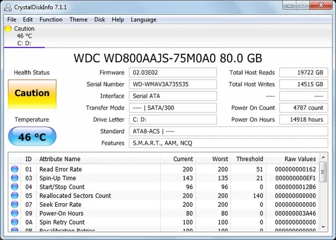The image size is (336, 240).
Task: Click the yellow Caution disk status icon
Action: (x=8, y=29)
